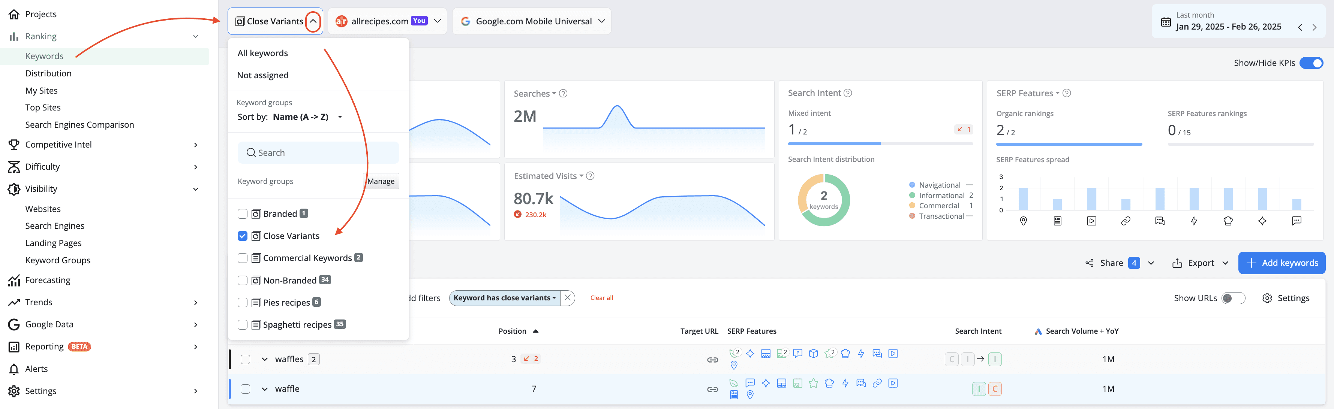The height and width of the screenshot is (409, 1334).
Task: Open Alerts via the bell icon
Action: (14, 369)
